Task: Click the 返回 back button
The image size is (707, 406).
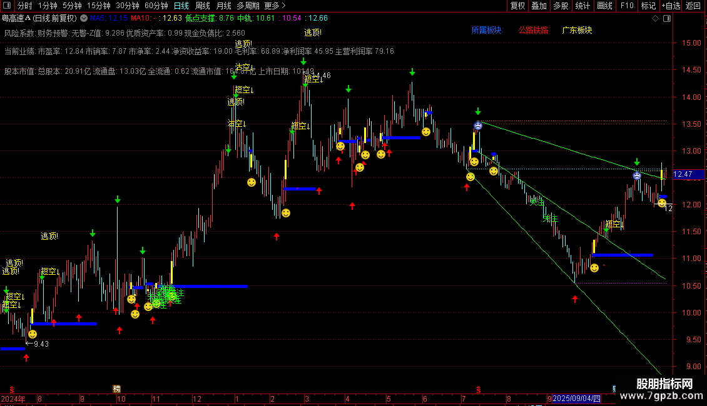Action: [x=693, y=6]
